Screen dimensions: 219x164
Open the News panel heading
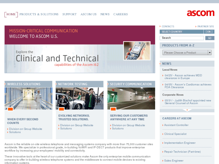[x=187, y=64]
